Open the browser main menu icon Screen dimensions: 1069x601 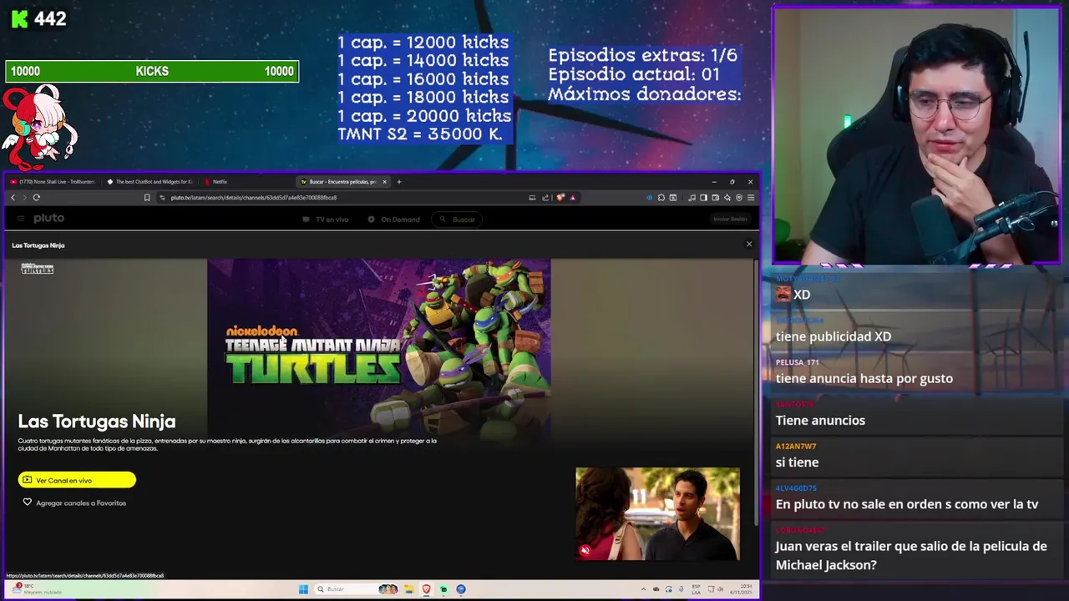[x=751, y=198]
